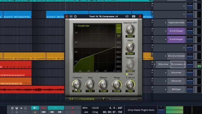The width and height of the screenshot is (202, 114).
Task: Click the 00:00:07.733 time display
Action: [x=112, y=112]
